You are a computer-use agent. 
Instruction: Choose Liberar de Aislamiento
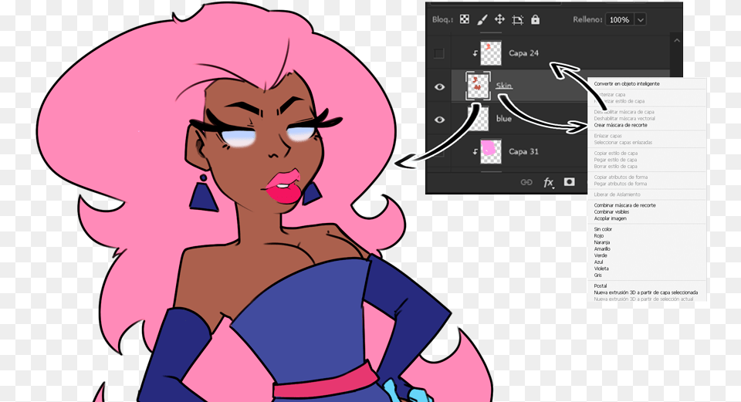click(617, 194)
